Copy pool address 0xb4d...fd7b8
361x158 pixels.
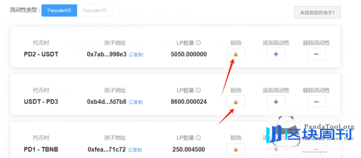click(x=136, y=102)
